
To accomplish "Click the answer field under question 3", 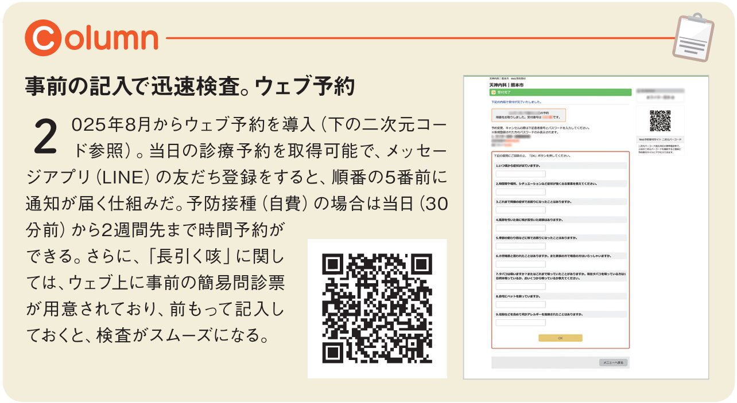I will tap(520, 210).
